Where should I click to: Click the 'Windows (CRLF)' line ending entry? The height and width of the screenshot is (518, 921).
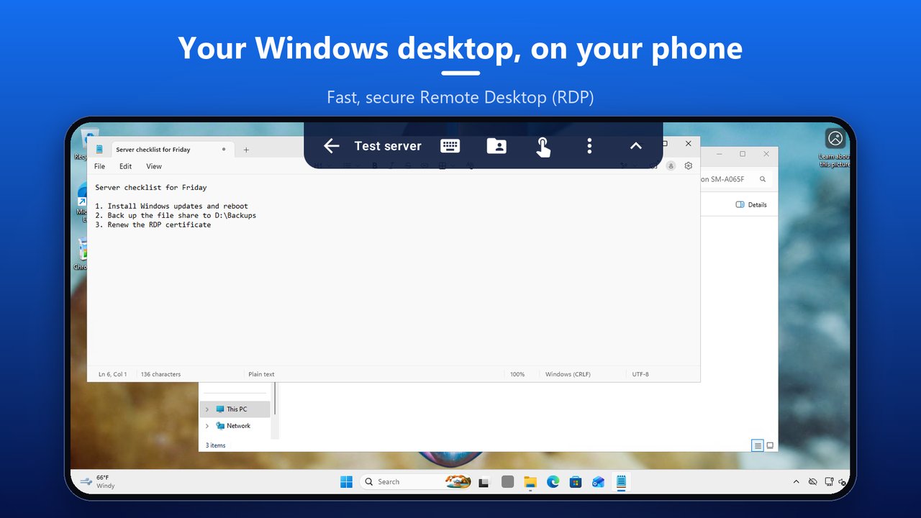tap(568, 374)
